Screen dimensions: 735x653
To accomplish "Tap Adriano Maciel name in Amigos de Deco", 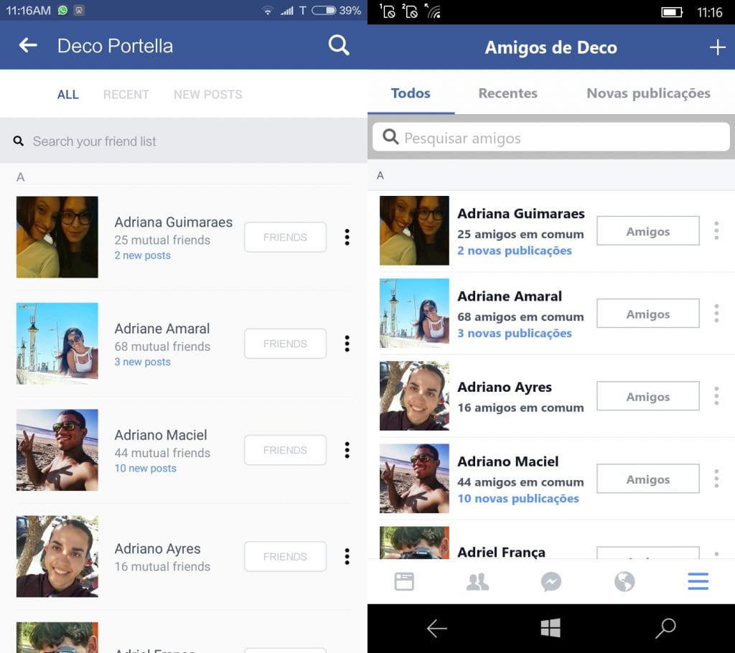I will coord(507,461).
